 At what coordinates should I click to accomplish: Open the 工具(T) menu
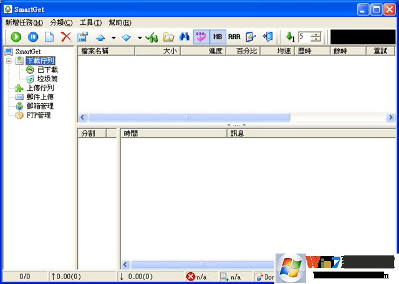pyautogui.click(x=90, y=23)
